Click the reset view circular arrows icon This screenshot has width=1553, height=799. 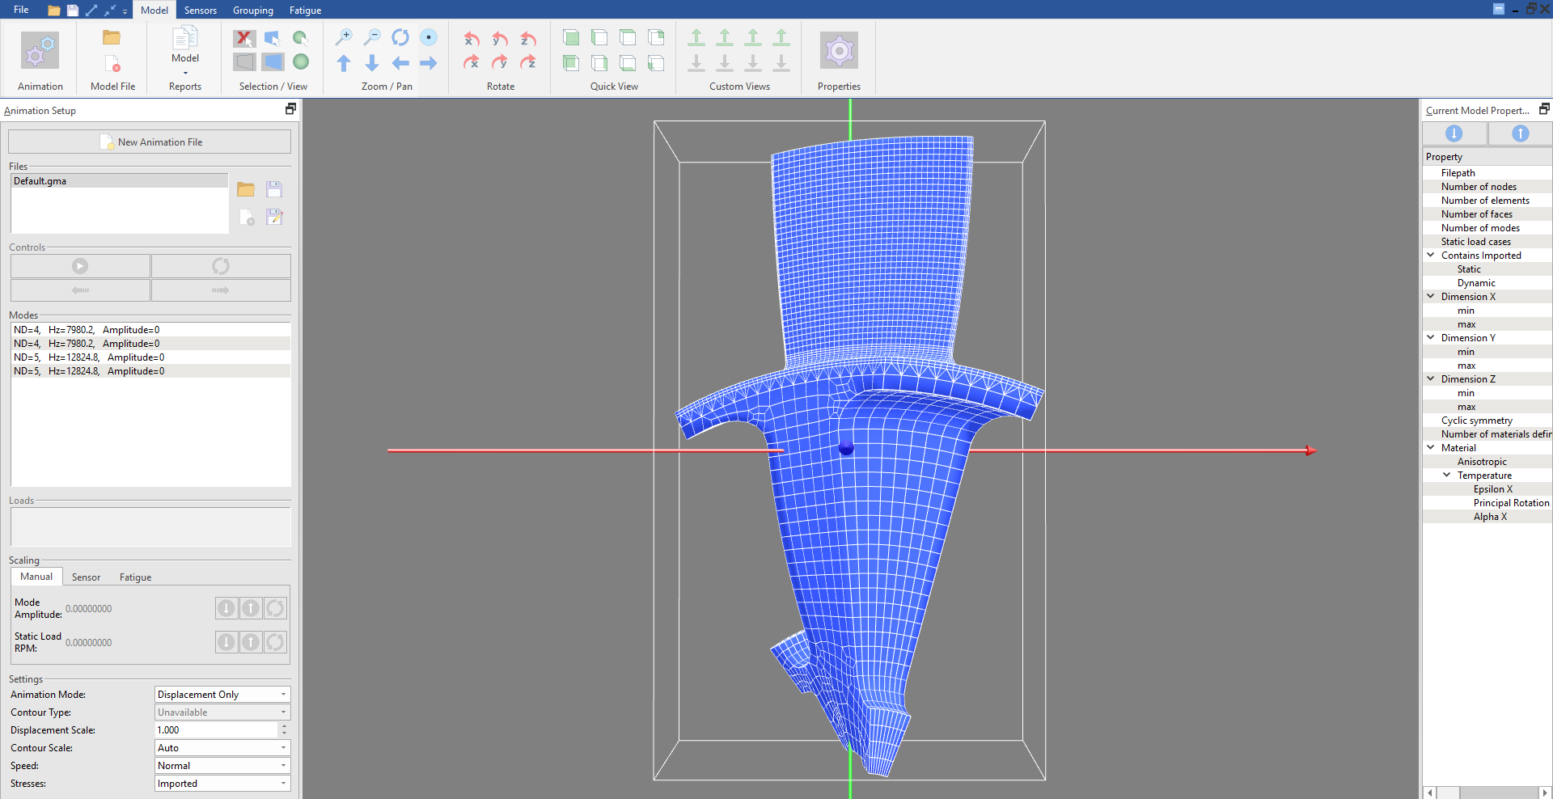(x=400, y=37)
